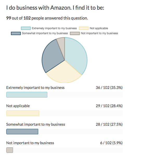Click the slate blue 27.5% progress bar

(22, 132)
